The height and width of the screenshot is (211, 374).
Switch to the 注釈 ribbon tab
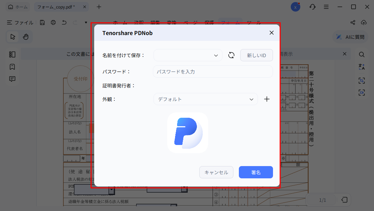(139, 22)
